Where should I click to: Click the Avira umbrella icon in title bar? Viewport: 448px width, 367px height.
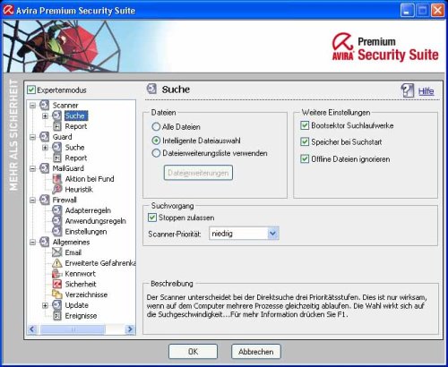[x=8, y=10]
